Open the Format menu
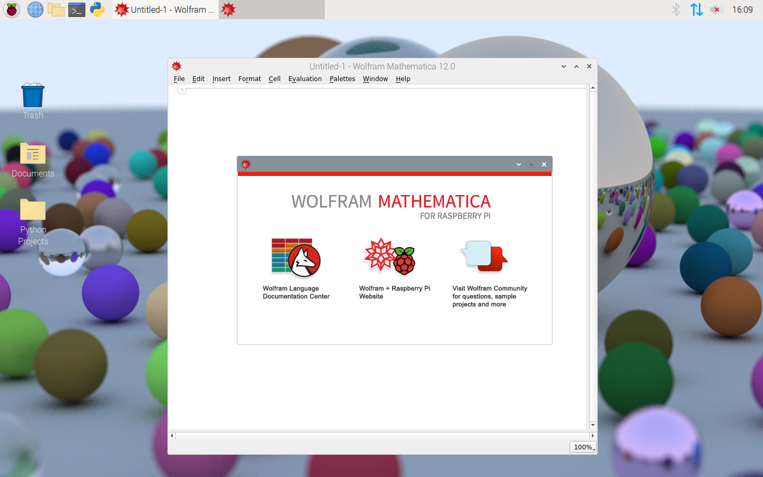The height and width of the screenshot is (477, 763). click(250, 79)
